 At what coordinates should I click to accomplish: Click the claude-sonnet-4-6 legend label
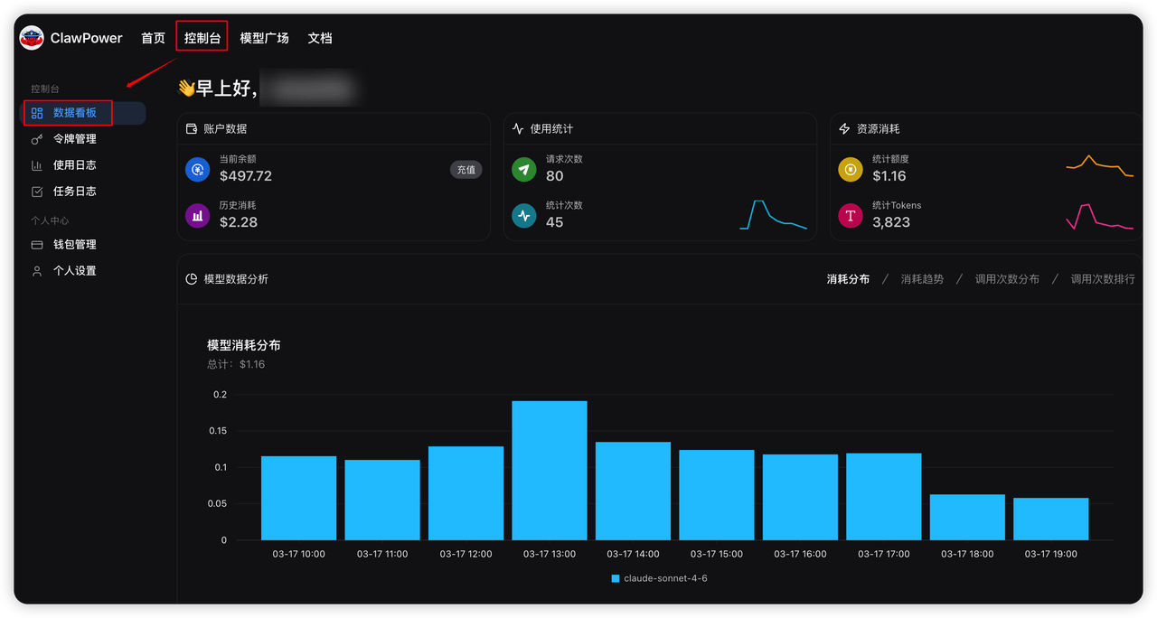[666, 578]
